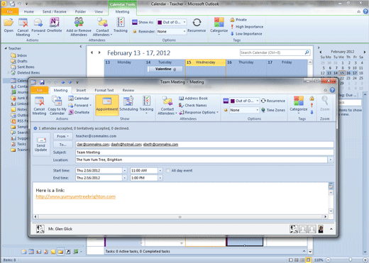This screenshot has height=263, width=369.
Task: Click the To... button
Action: pyautogui.click(x=62, y=145)
